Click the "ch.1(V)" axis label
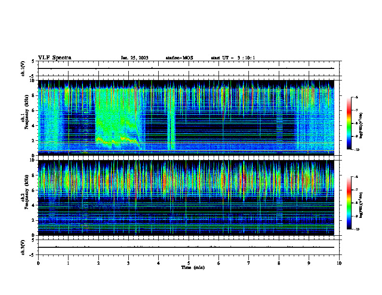Image resolution: width=382 pixels, height=295 pixels. click(x=23, y=68)
